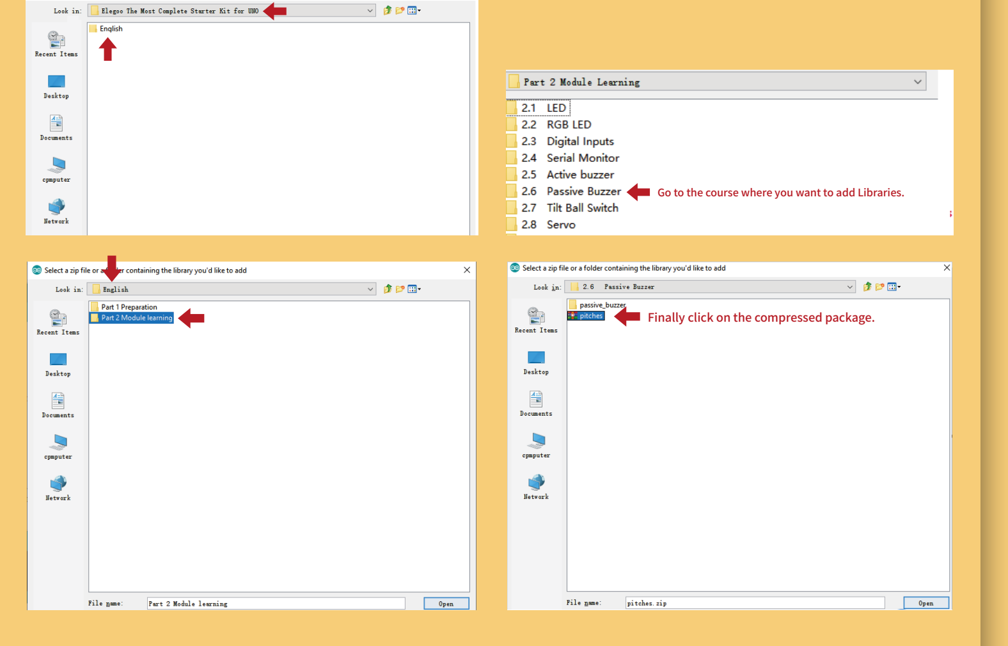1008x646 pixels.
Task: Click Create New Folder icon in Elegoo dialog
Action: point(400,10)
